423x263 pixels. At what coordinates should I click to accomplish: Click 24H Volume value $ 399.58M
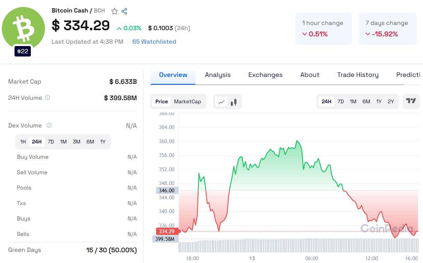coord(120,98)
